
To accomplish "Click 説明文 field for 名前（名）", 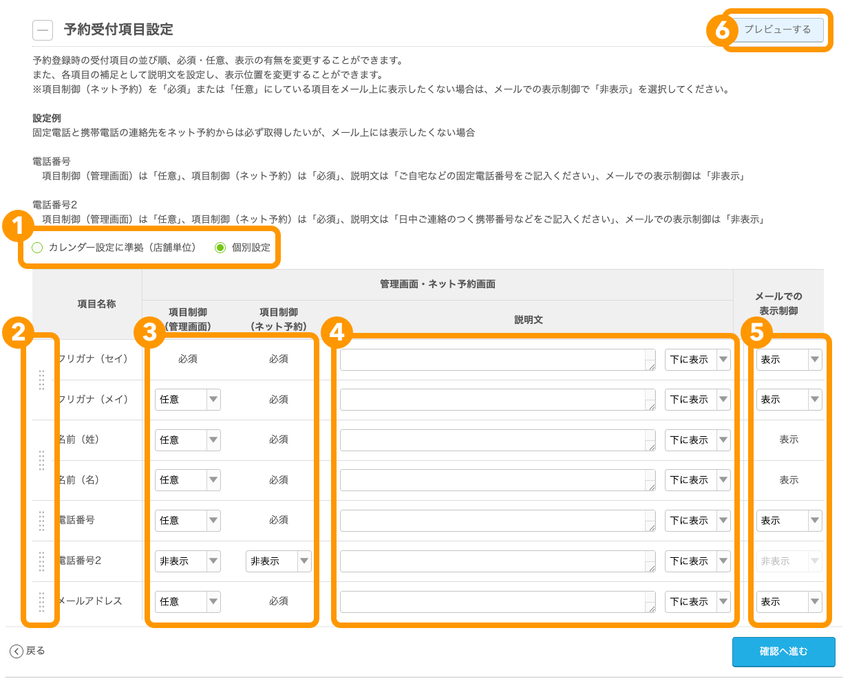I will (x=498, y=480).
